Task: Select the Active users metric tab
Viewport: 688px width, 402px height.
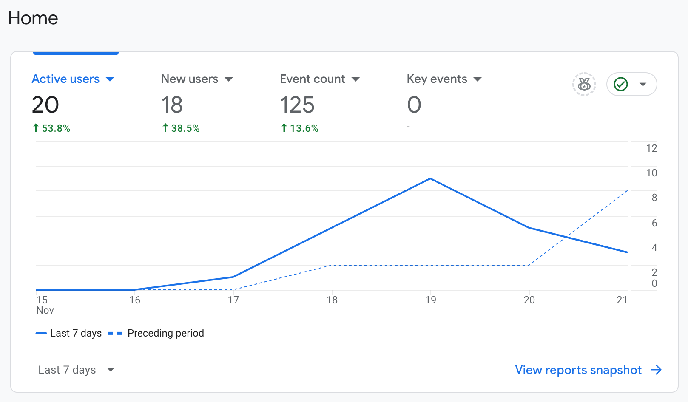Action: pos(73,102)
